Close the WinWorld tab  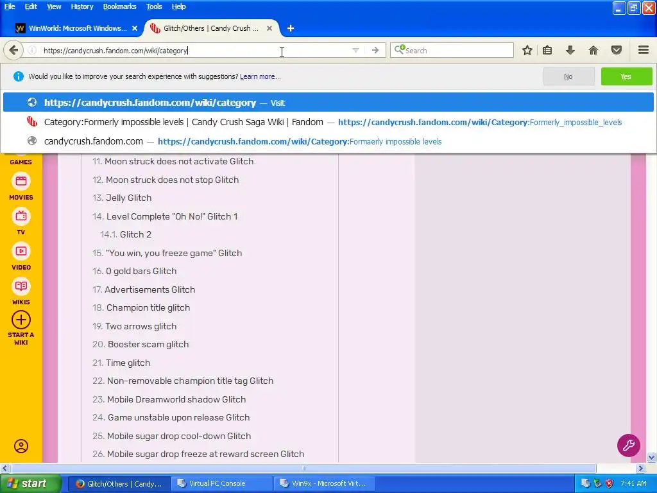click(135, 28)
